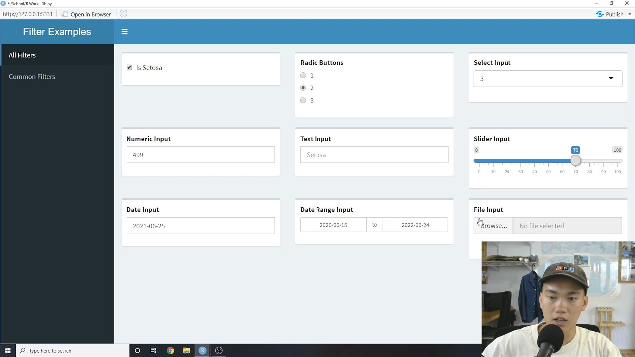Select radio button option 3
This screenshot has width=635, height=357.
(x=303, y=100)
